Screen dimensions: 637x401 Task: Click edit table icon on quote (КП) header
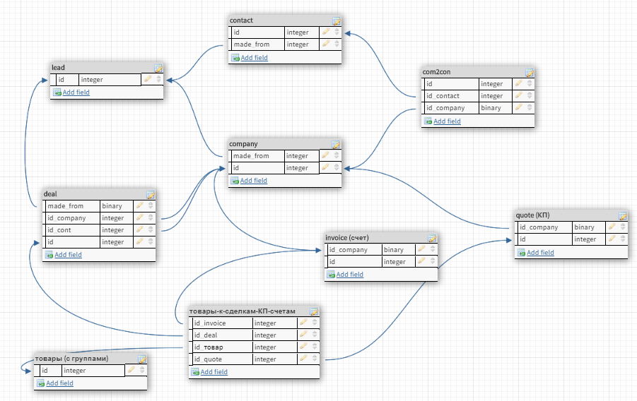coord(623,216)
